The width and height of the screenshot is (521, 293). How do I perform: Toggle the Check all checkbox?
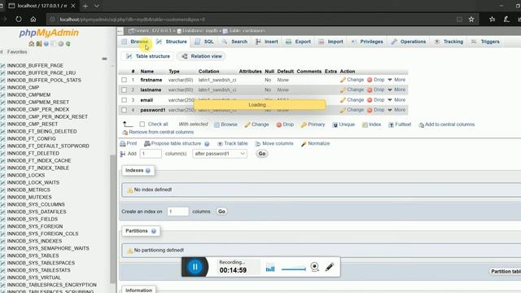142,124
